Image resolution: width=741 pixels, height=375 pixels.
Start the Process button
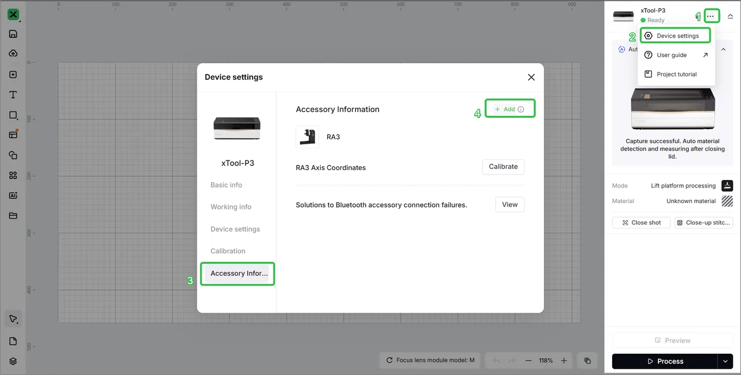(665, 361)
